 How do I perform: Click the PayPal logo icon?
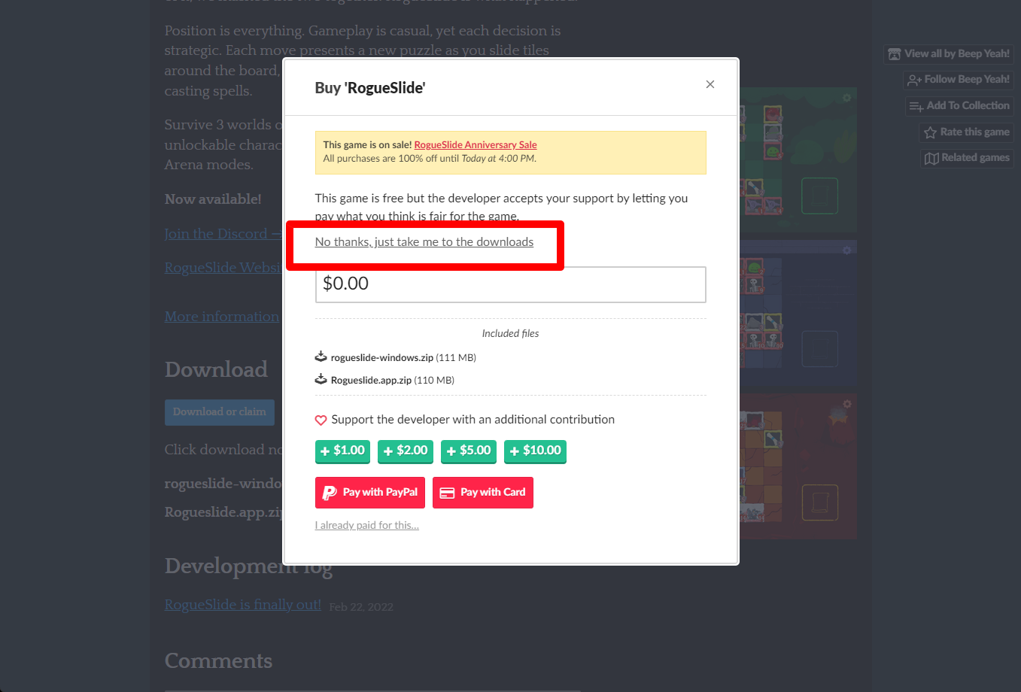tap(330, 493)
